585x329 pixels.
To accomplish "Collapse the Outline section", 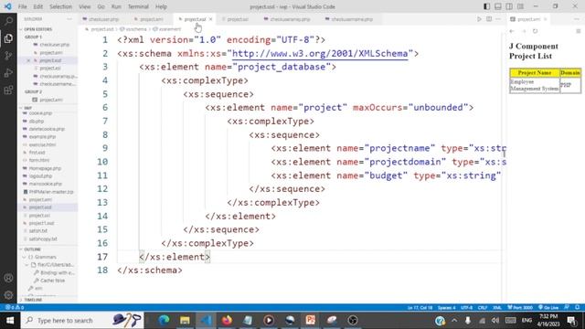I will (x=33, y=249).
